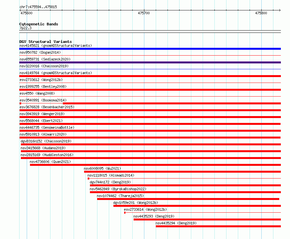
Task: Click the 475700 ruler position label
Action: (144, 13)
